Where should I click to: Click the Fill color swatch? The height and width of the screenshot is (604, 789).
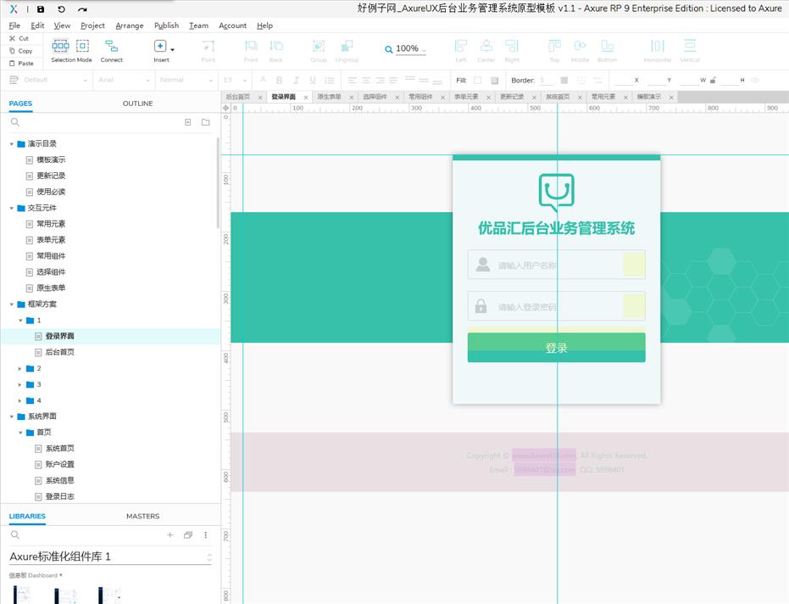(477, 80)
